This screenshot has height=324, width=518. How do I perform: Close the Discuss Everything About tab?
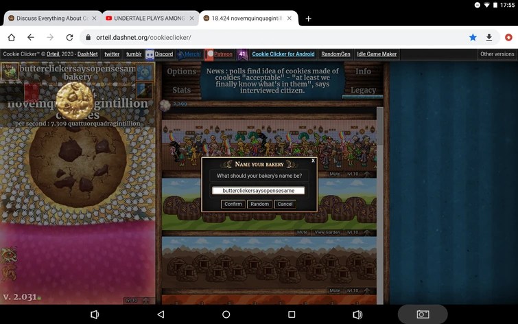[x=94, y=19]
